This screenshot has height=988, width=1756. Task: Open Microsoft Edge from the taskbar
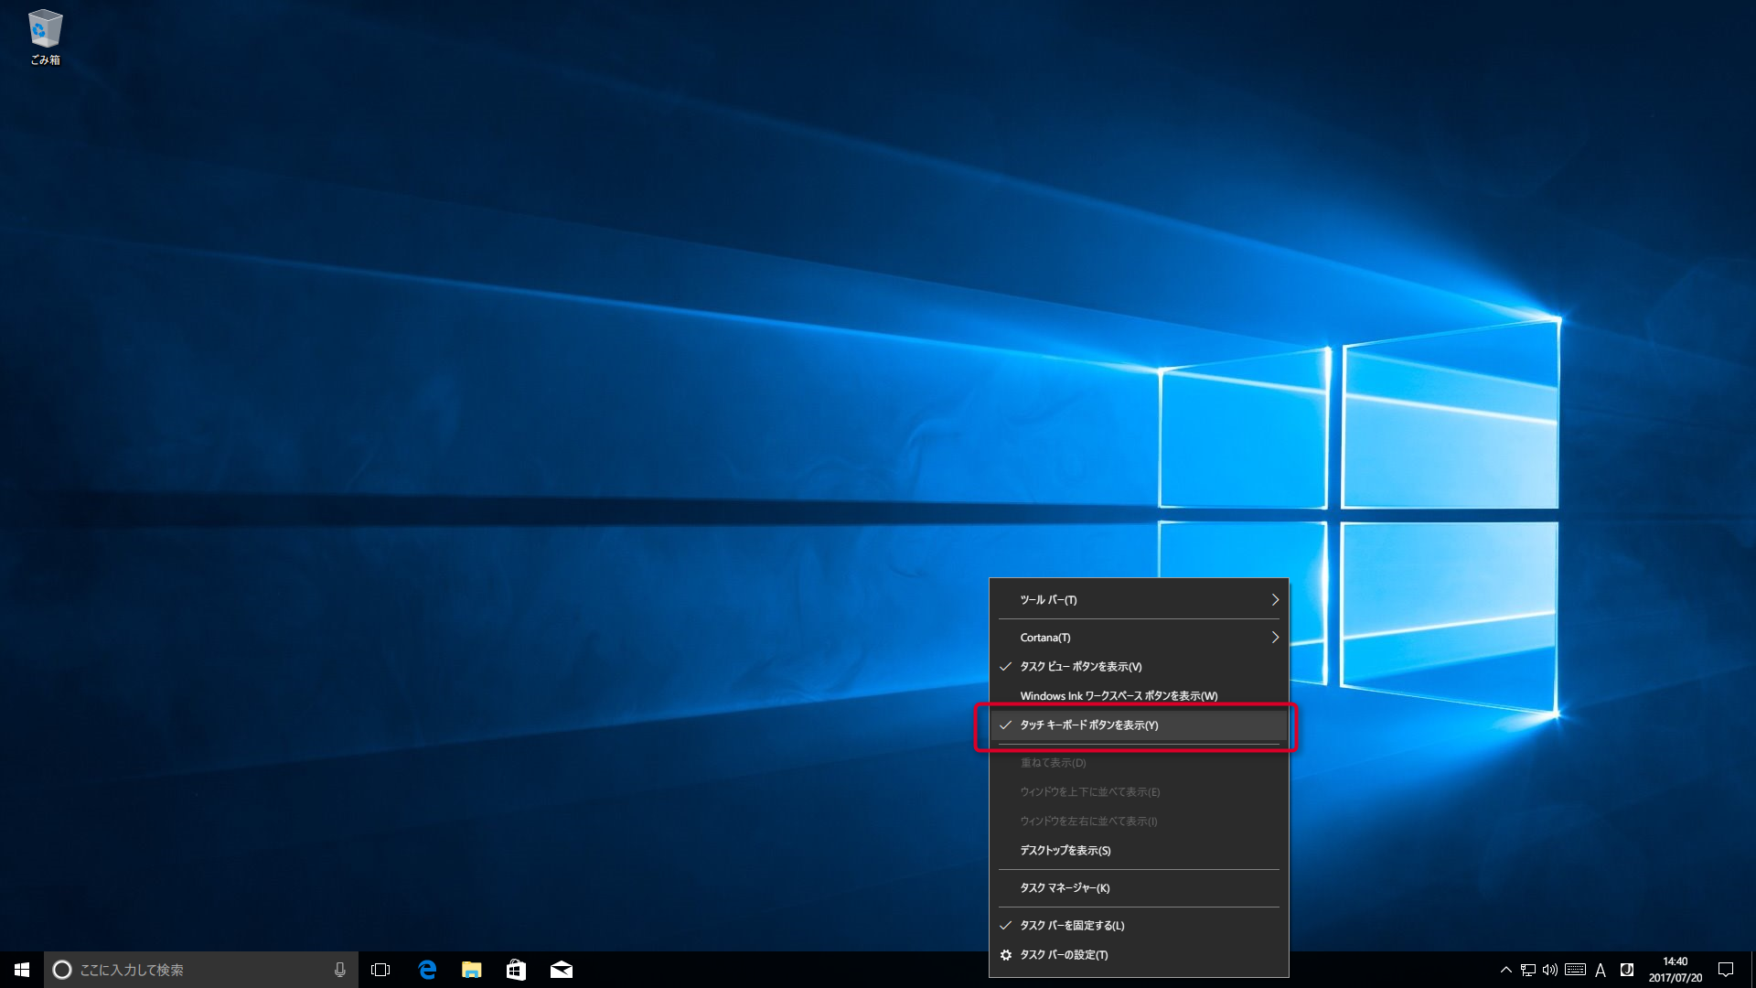[427, 969]
